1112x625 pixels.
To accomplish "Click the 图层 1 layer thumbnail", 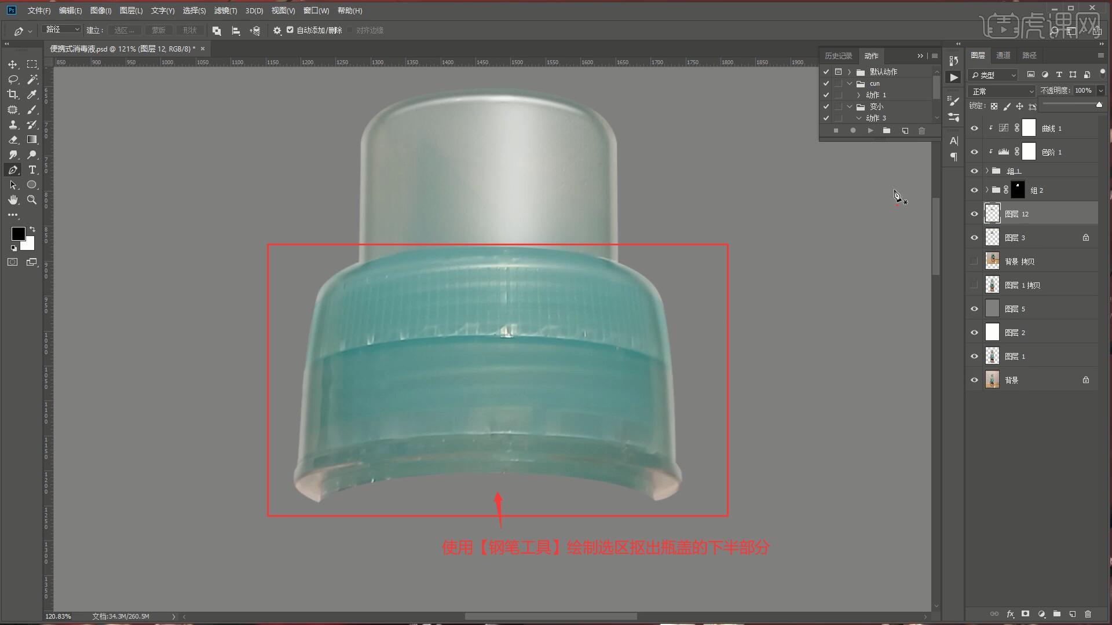I will click(992, 356).
